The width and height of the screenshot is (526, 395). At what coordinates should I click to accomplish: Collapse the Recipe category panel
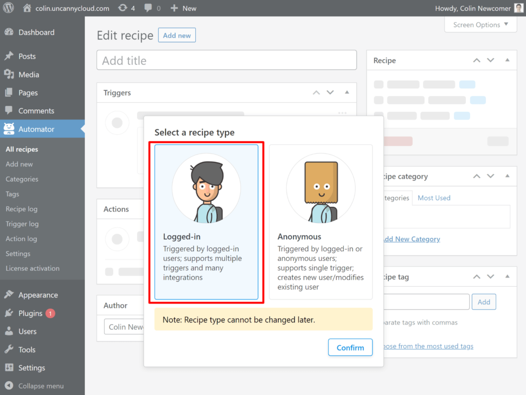pos(507,176)
